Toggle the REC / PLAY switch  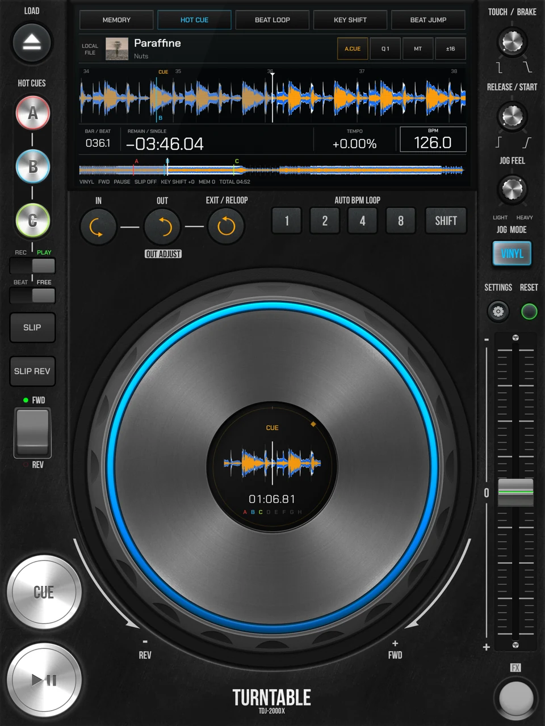[32, 265]
